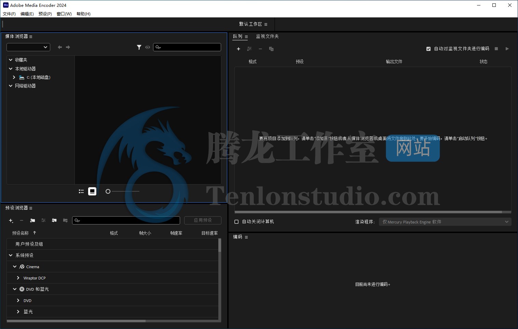Toggle the eye view-type filter in Media Browser
The image size is (518, 329).
point(148,47)
